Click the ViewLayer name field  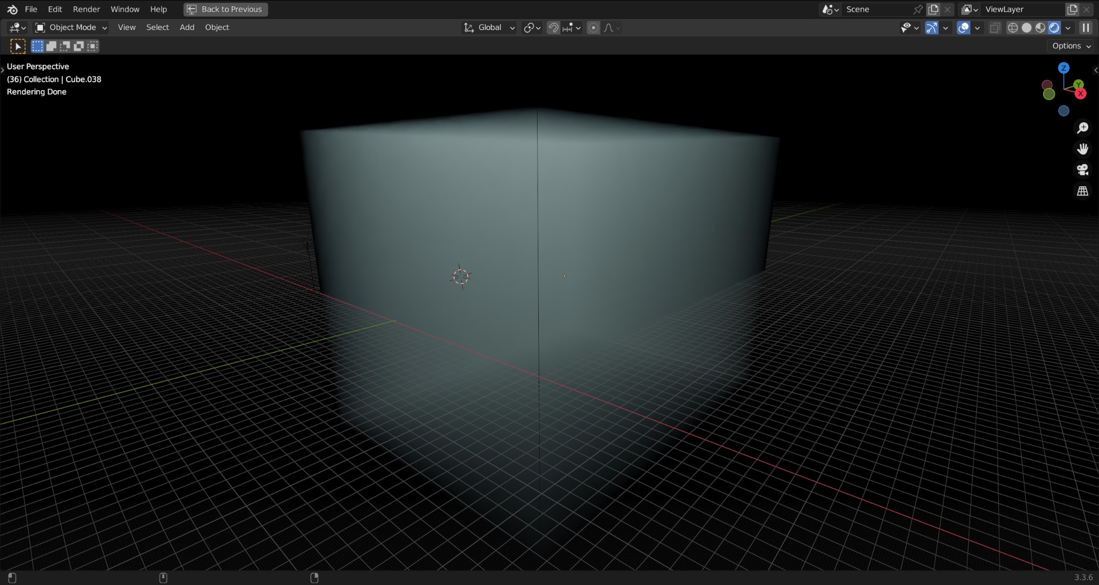tap(1022, 9)
